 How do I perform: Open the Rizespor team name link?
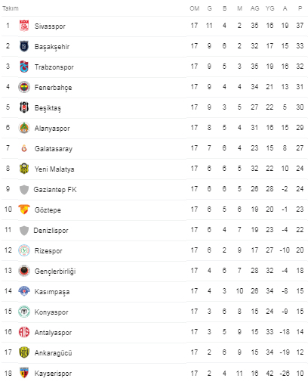pyautogui.click(x=48, y=251)
